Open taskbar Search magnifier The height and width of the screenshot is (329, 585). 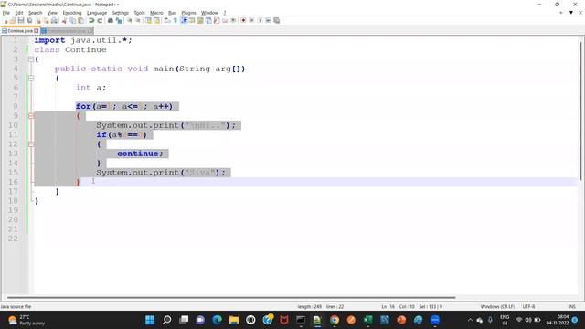166,320
